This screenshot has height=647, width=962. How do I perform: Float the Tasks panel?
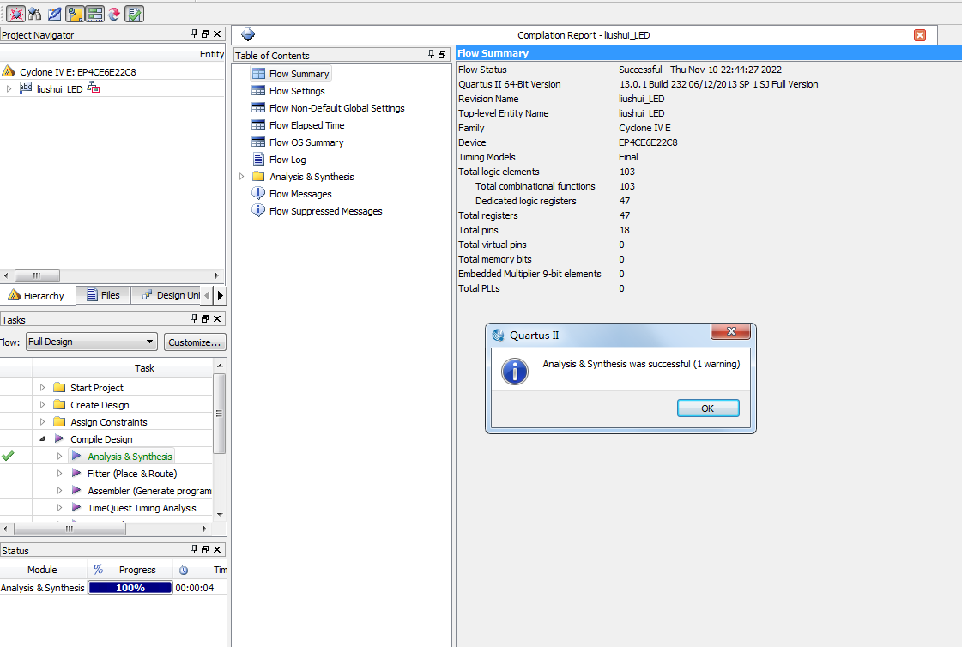tap(205, 319)
